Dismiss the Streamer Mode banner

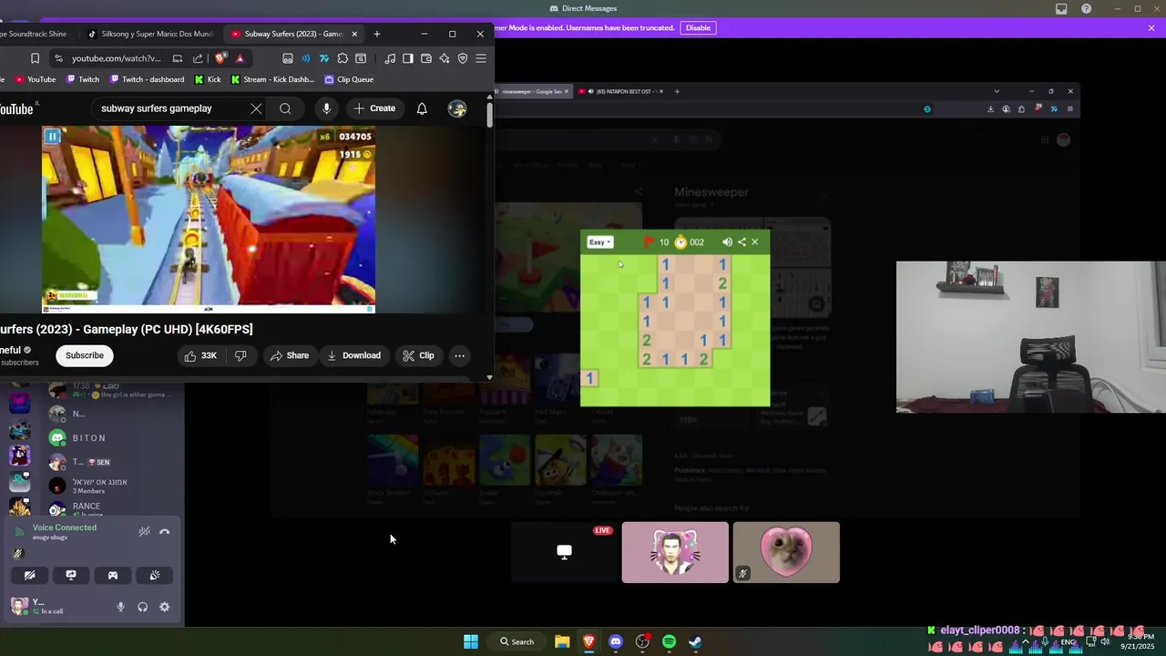[1151, 28]
